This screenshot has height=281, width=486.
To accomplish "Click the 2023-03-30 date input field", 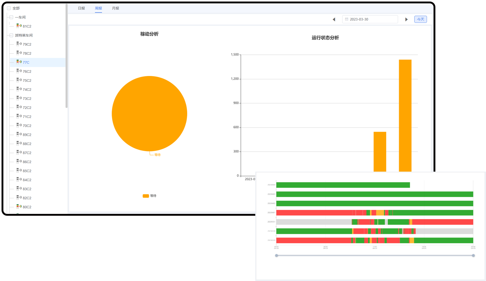I will click(371, 19).
